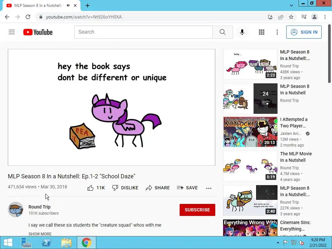Open the Windows Start button

[x=8, y=243]
